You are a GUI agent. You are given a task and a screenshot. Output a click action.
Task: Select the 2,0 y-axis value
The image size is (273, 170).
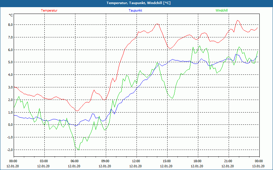[x=11, y=100]
